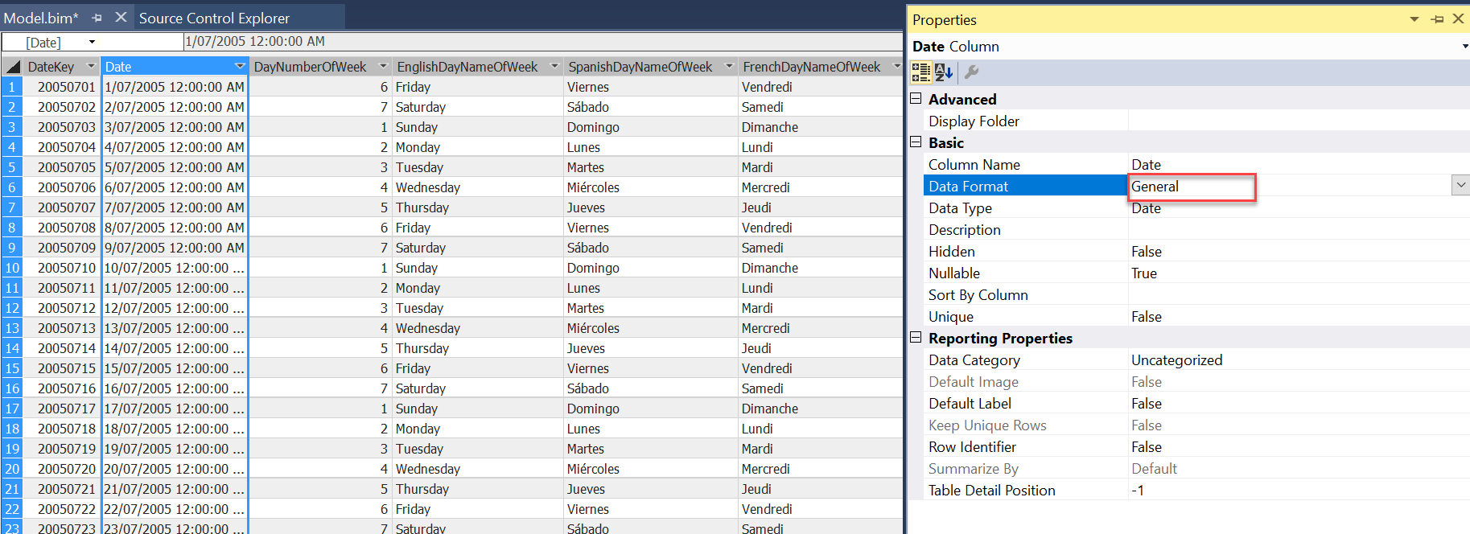Image resolution: width=1470 pixels, height=534 pixels.
Task: Open the Date Column object selector dropdown
Action: [1464, 47]
